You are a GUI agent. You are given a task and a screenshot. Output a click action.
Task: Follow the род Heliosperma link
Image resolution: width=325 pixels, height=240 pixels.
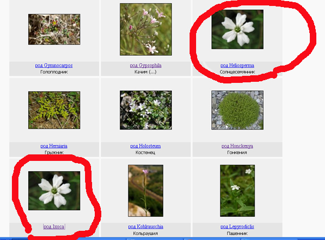point(237,66)
